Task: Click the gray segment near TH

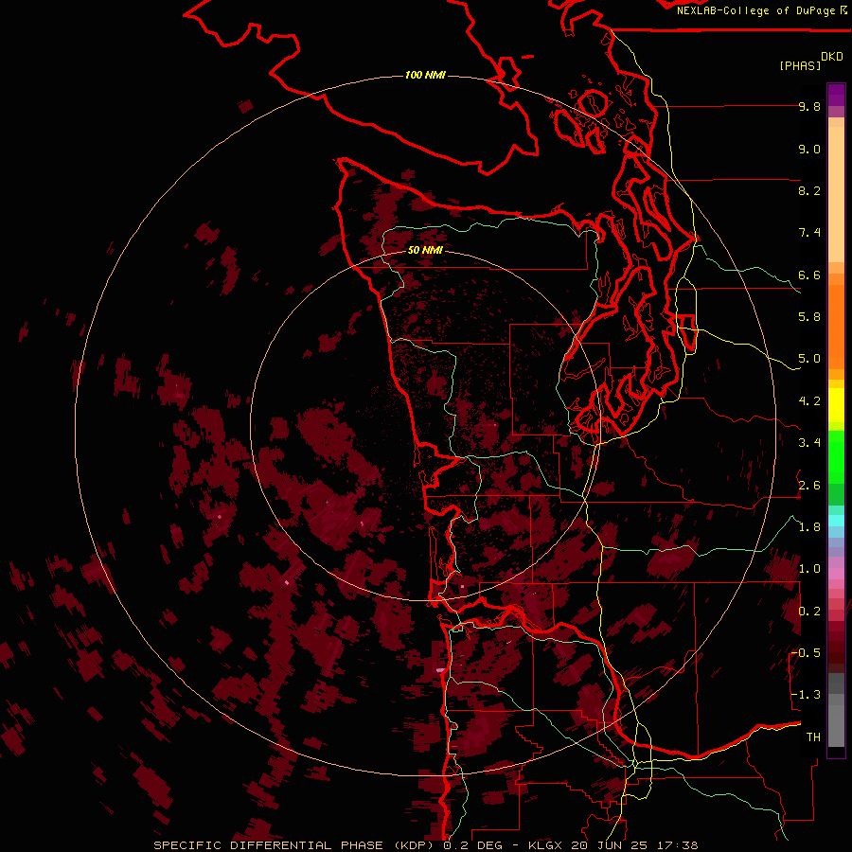Action: (836, 726)
